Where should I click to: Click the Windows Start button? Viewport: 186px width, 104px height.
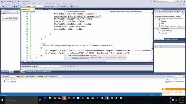click(2, 100)
